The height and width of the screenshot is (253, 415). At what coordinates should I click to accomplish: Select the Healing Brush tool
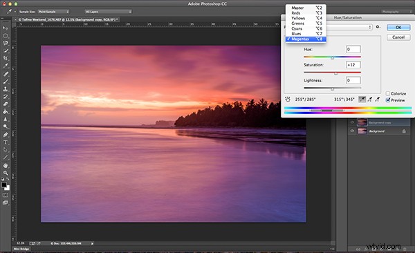coord(6,74)
